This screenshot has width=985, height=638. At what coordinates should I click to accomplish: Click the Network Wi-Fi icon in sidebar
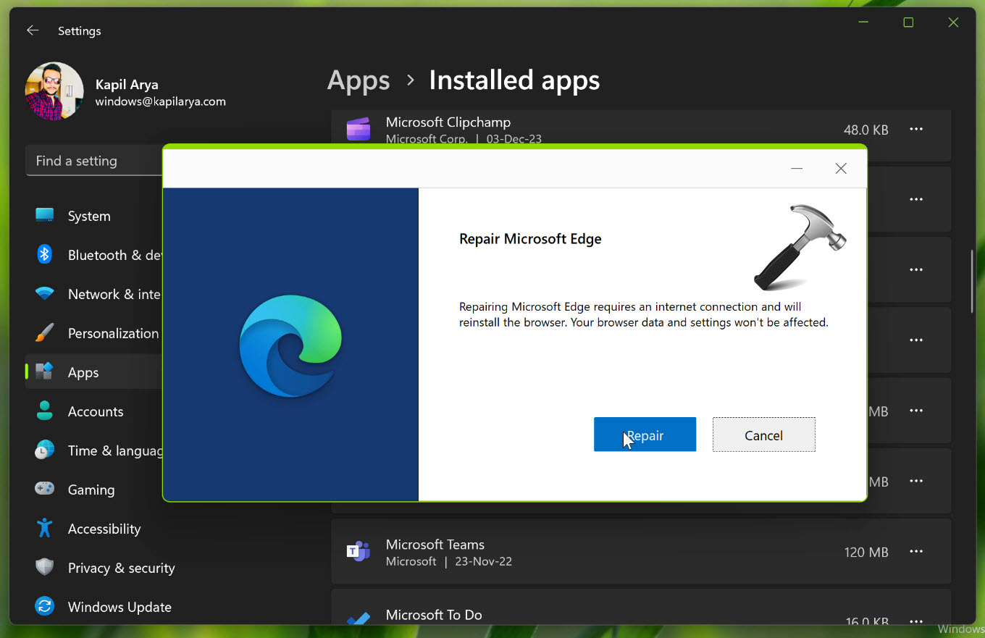[44, 294]
